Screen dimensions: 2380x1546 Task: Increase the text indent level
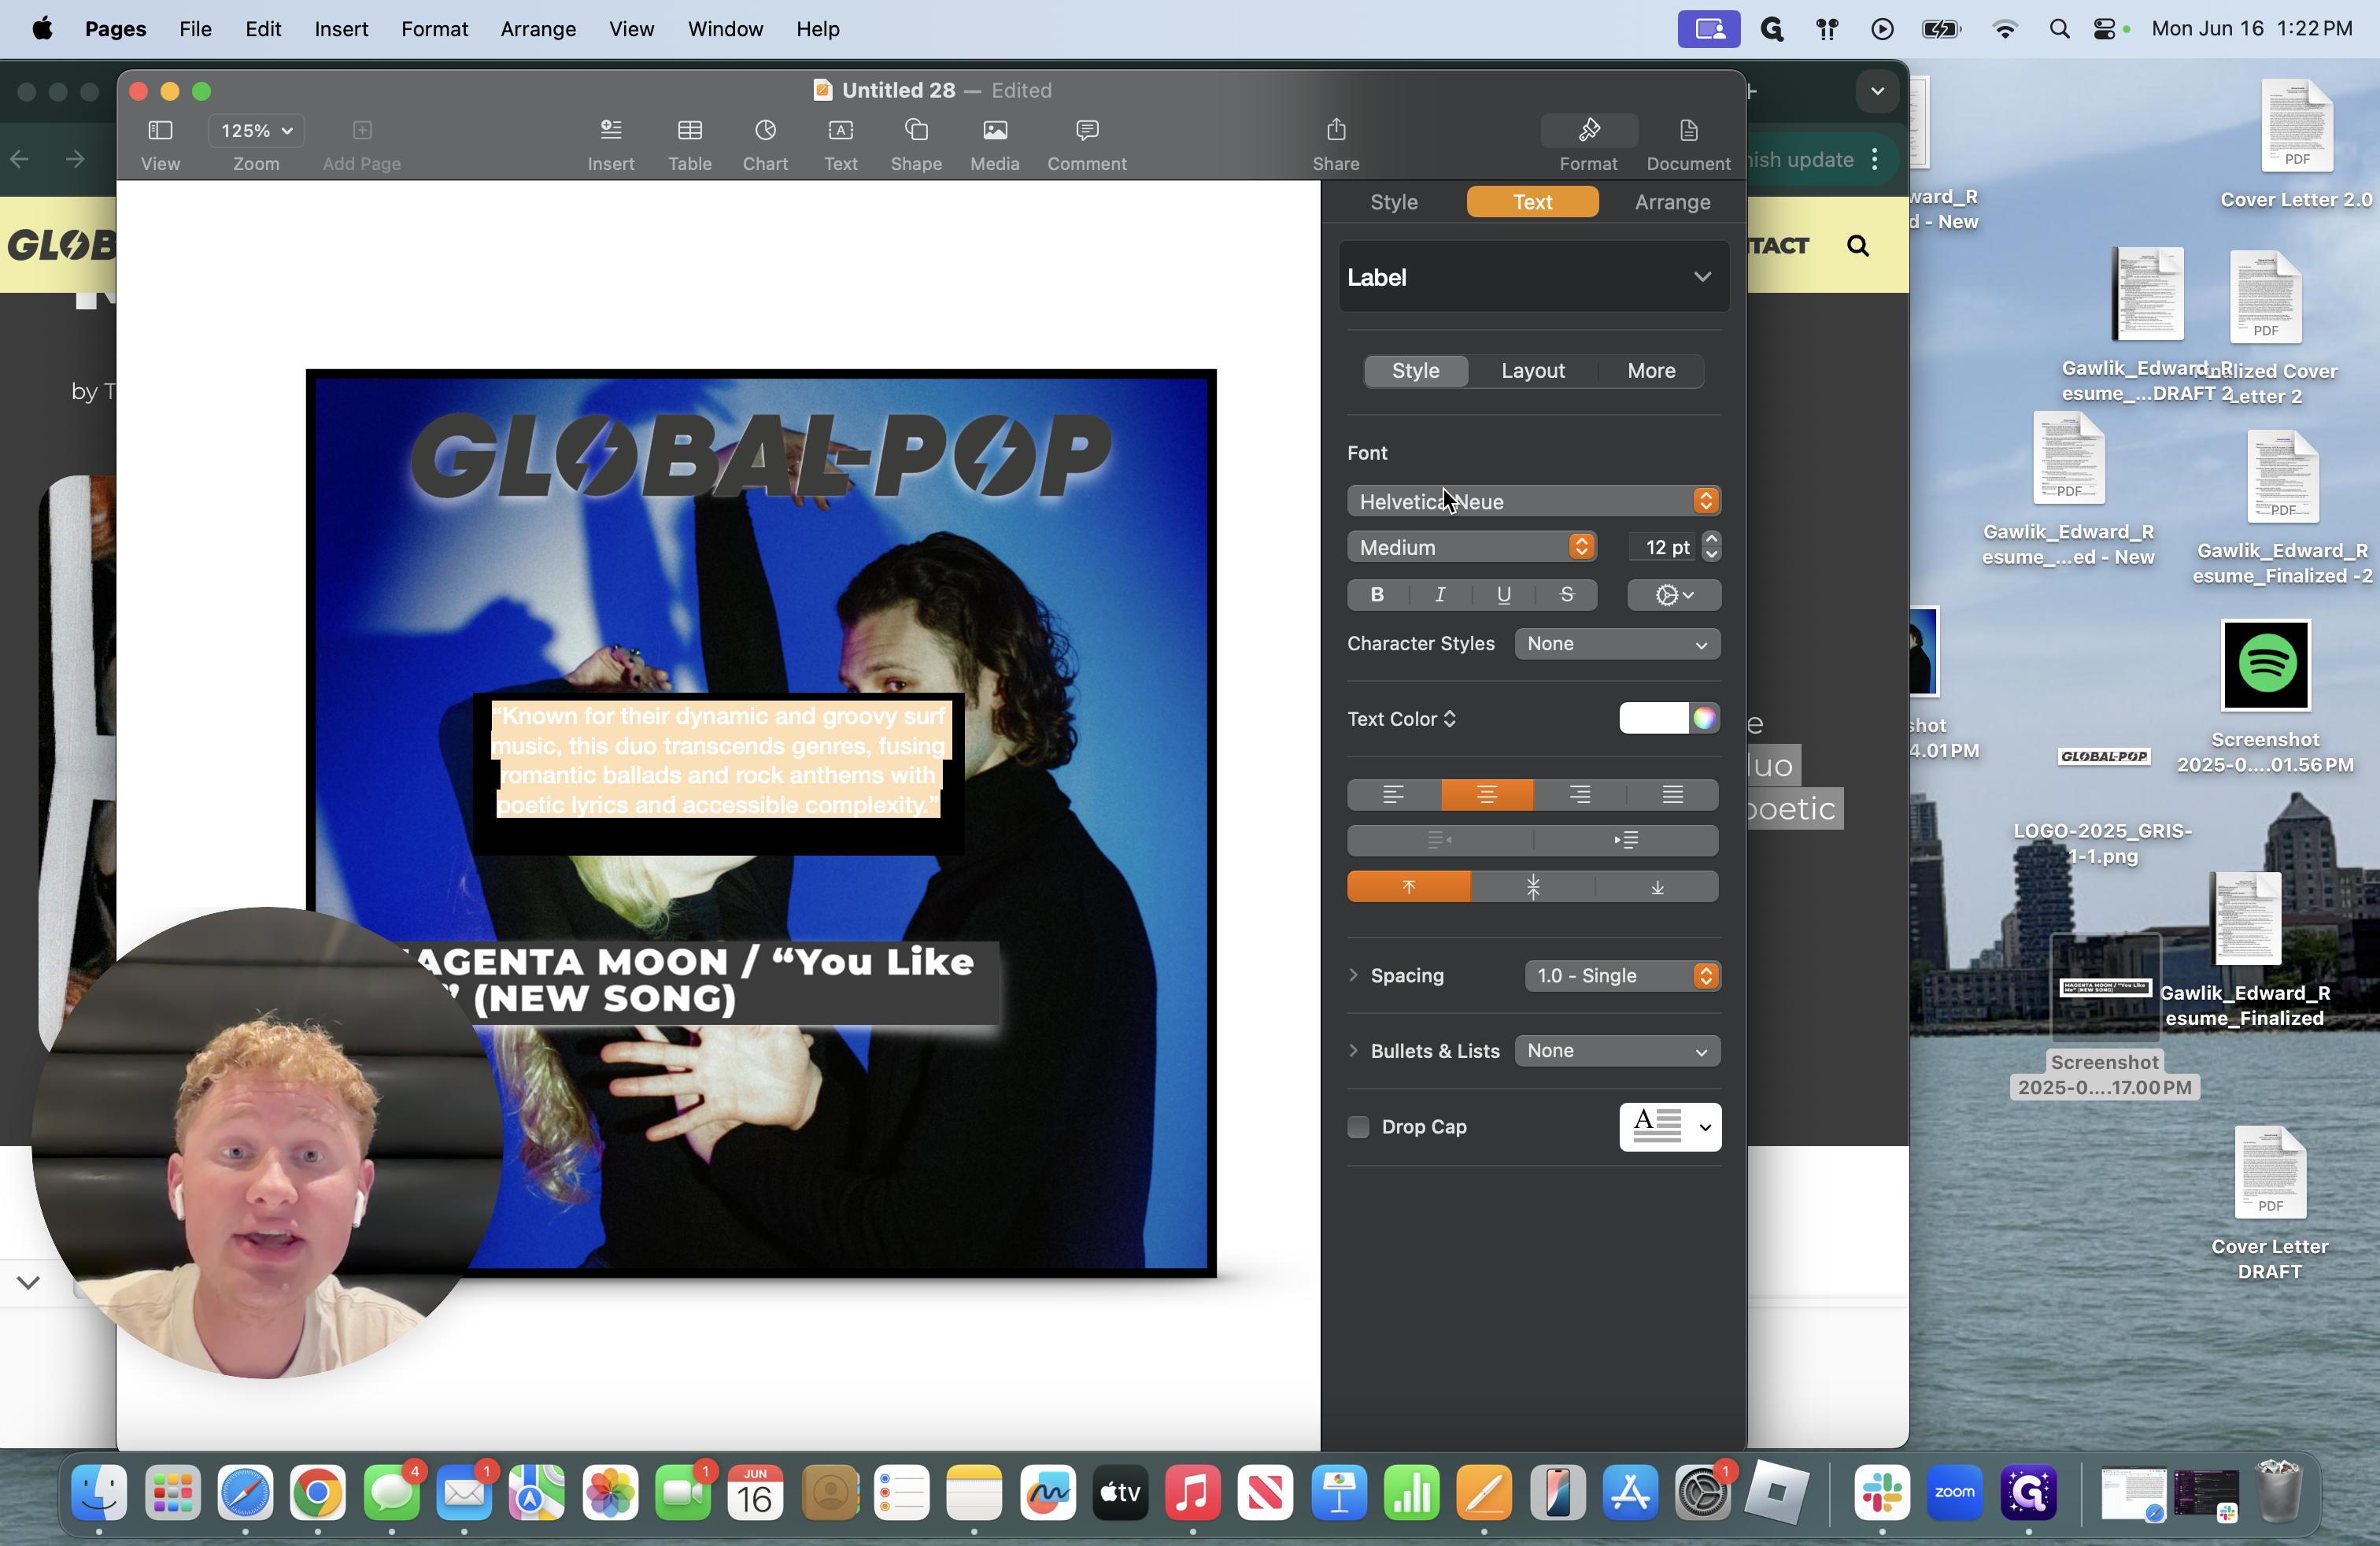click(x=1626, y=840)
